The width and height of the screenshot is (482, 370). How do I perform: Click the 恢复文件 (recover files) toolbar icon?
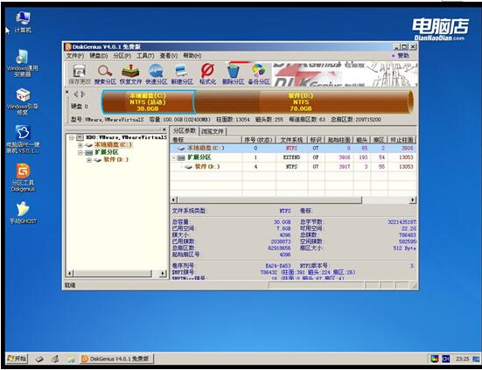[x=130, y=74]
